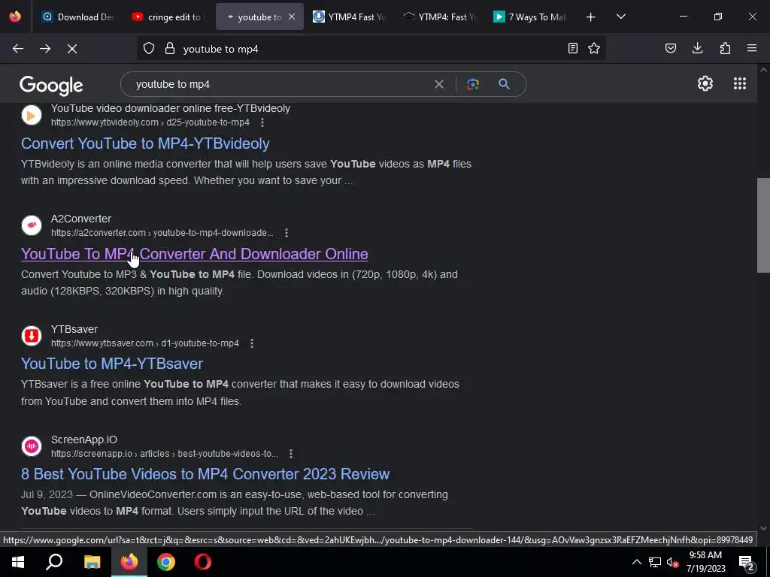Open more options for ScreenApp.IO result
The image size is (770, 577).
point(291,453)
